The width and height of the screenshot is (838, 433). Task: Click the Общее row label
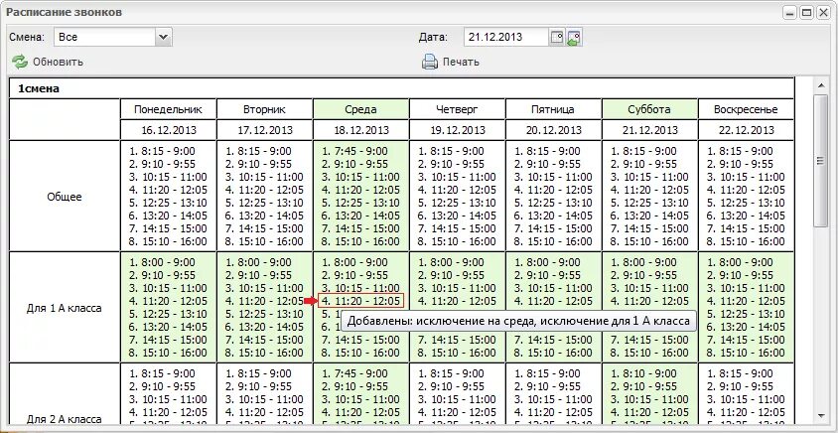(65, 197)
